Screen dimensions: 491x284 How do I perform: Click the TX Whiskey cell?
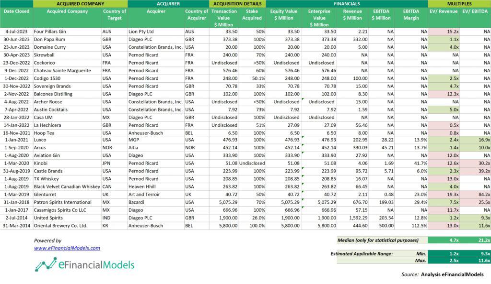click(67, 179)
